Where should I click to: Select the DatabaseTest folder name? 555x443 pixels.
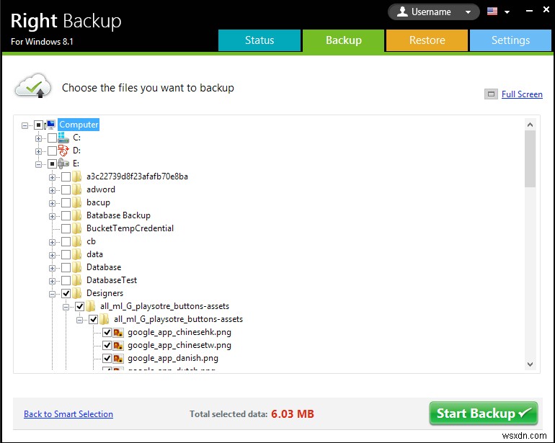click(x=112, y=280)
